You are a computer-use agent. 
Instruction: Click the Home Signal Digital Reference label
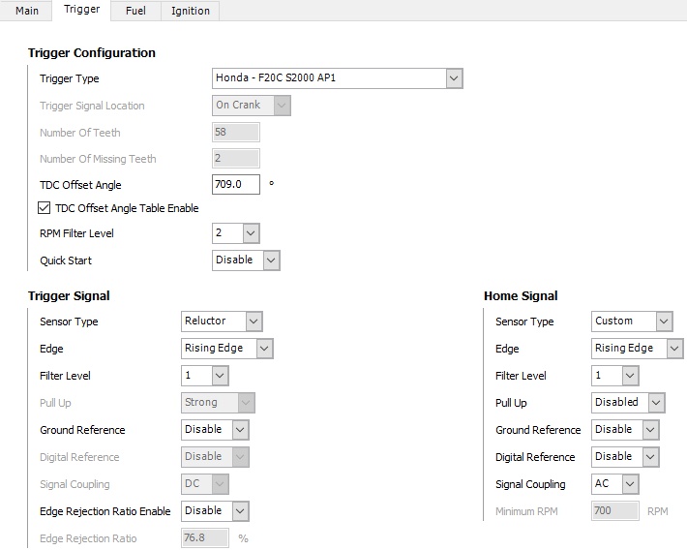click(535, 457)
